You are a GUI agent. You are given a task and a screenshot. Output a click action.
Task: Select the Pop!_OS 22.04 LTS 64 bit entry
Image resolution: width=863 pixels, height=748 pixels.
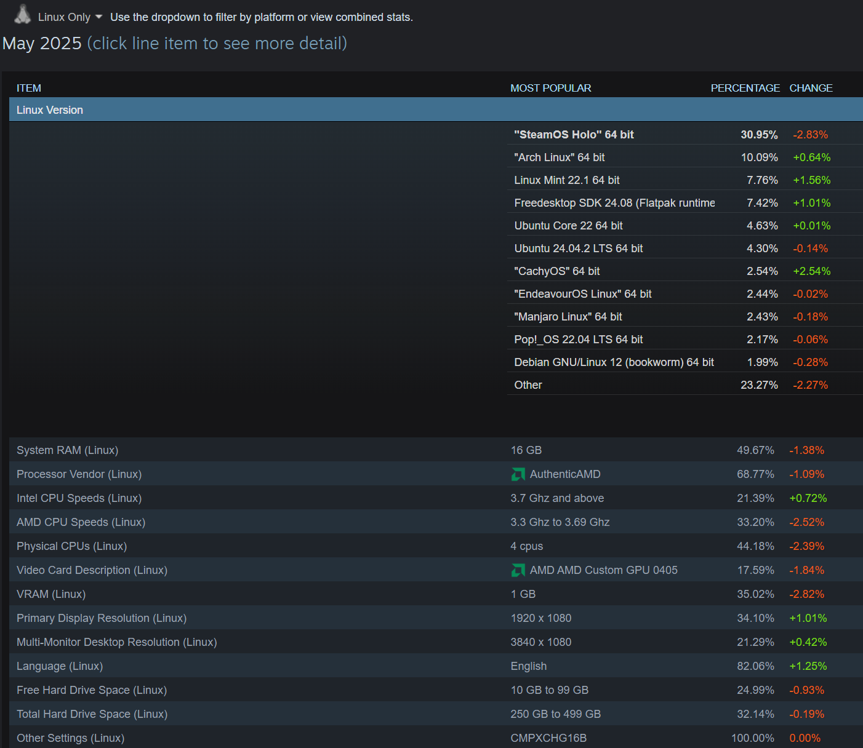[x=685, y=339]
